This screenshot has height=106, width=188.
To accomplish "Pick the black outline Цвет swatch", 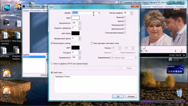I will coord(75,48).
